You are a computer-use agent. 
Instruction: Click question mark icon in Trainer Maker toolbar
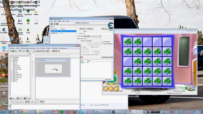(10, 51)
